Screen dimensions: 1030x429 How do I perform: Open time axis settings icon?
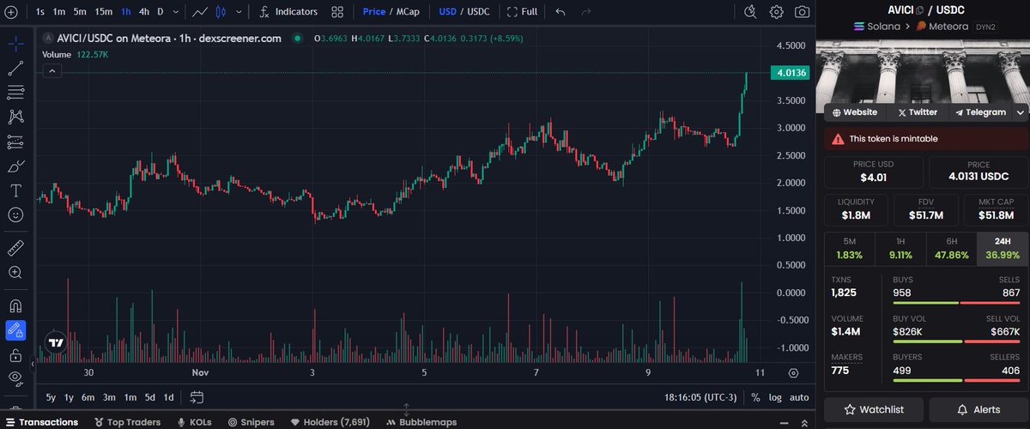[793, 373]
